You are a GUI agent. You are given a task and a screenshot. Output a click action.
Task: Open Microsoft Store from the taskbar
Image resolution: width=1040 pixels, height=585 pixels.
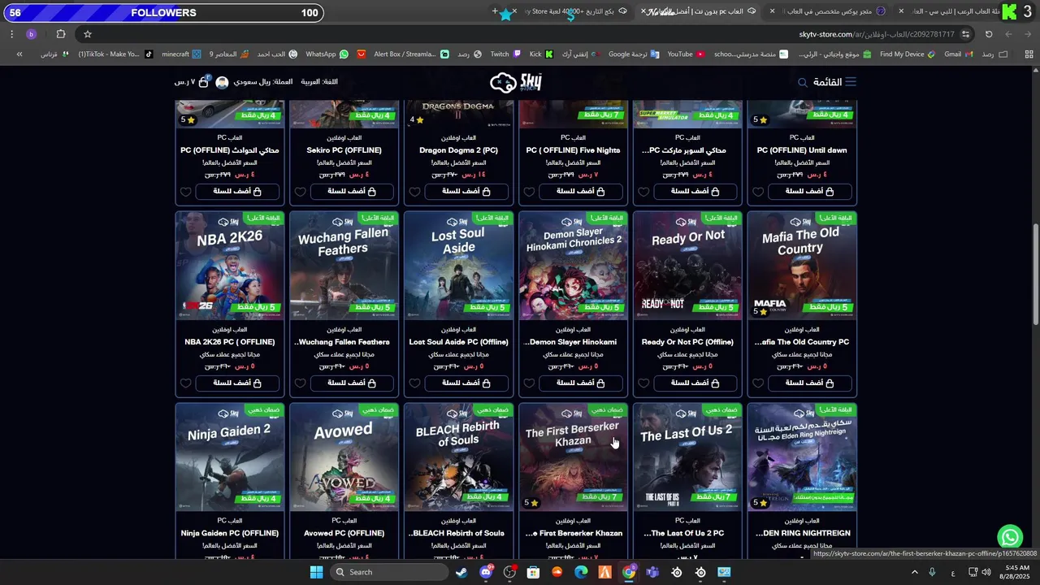pos(533,572)
